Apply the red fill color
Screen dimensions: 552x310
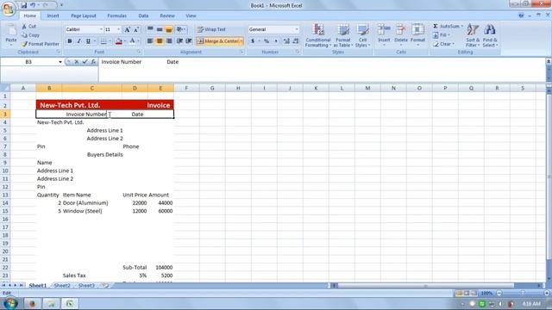[x=119, y=41]
